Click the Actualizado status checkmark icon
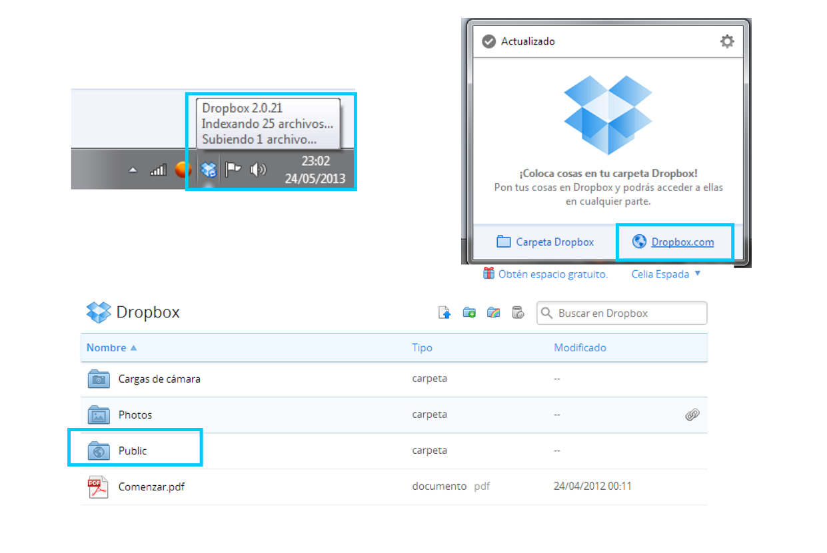Screen dimensions: 827x553 pyautogui.click(x=489, y=41)
